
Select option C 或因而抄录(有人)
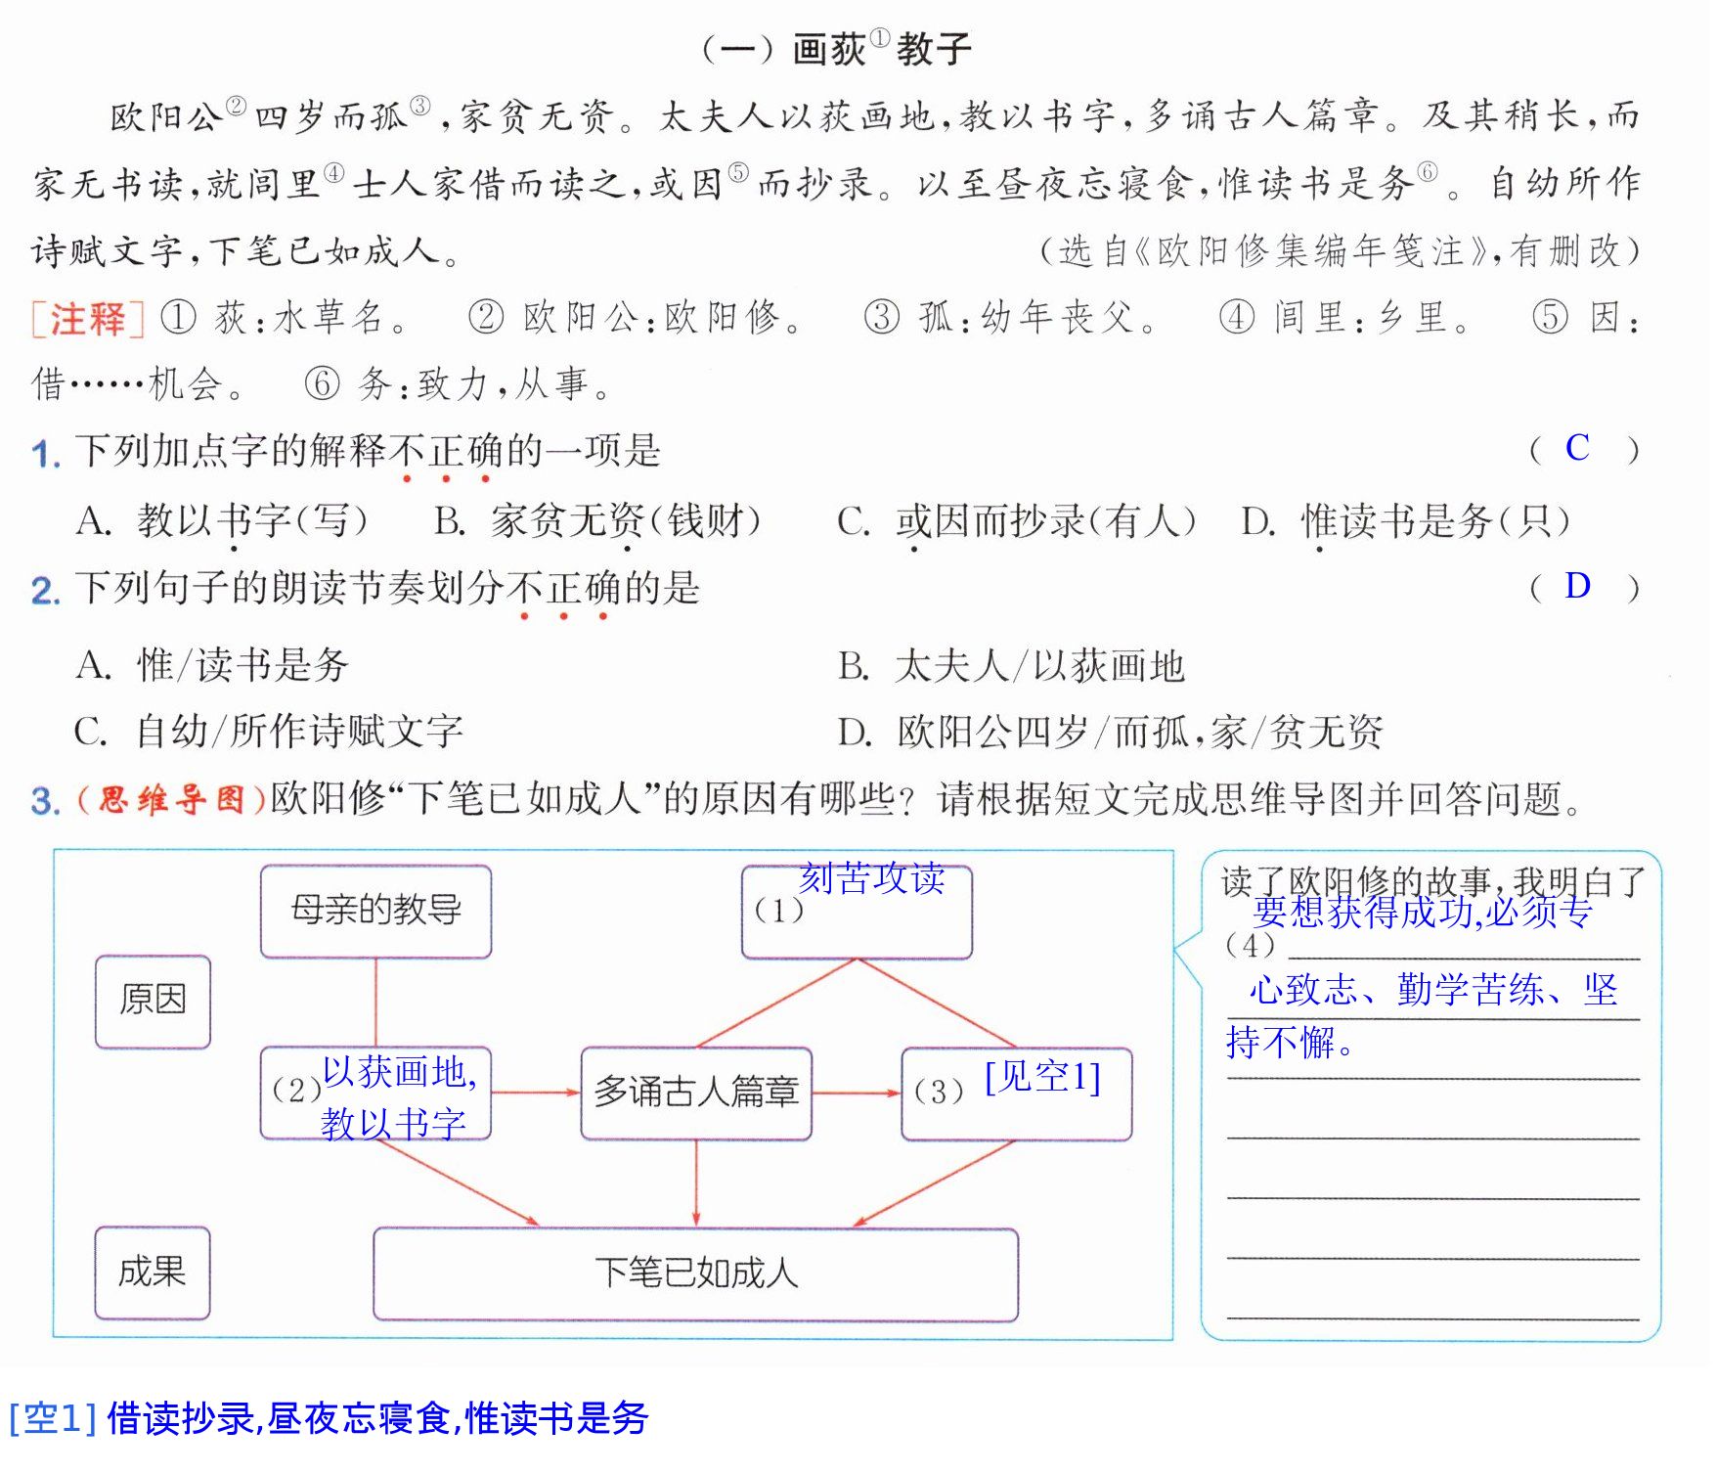click(1017, 521)
